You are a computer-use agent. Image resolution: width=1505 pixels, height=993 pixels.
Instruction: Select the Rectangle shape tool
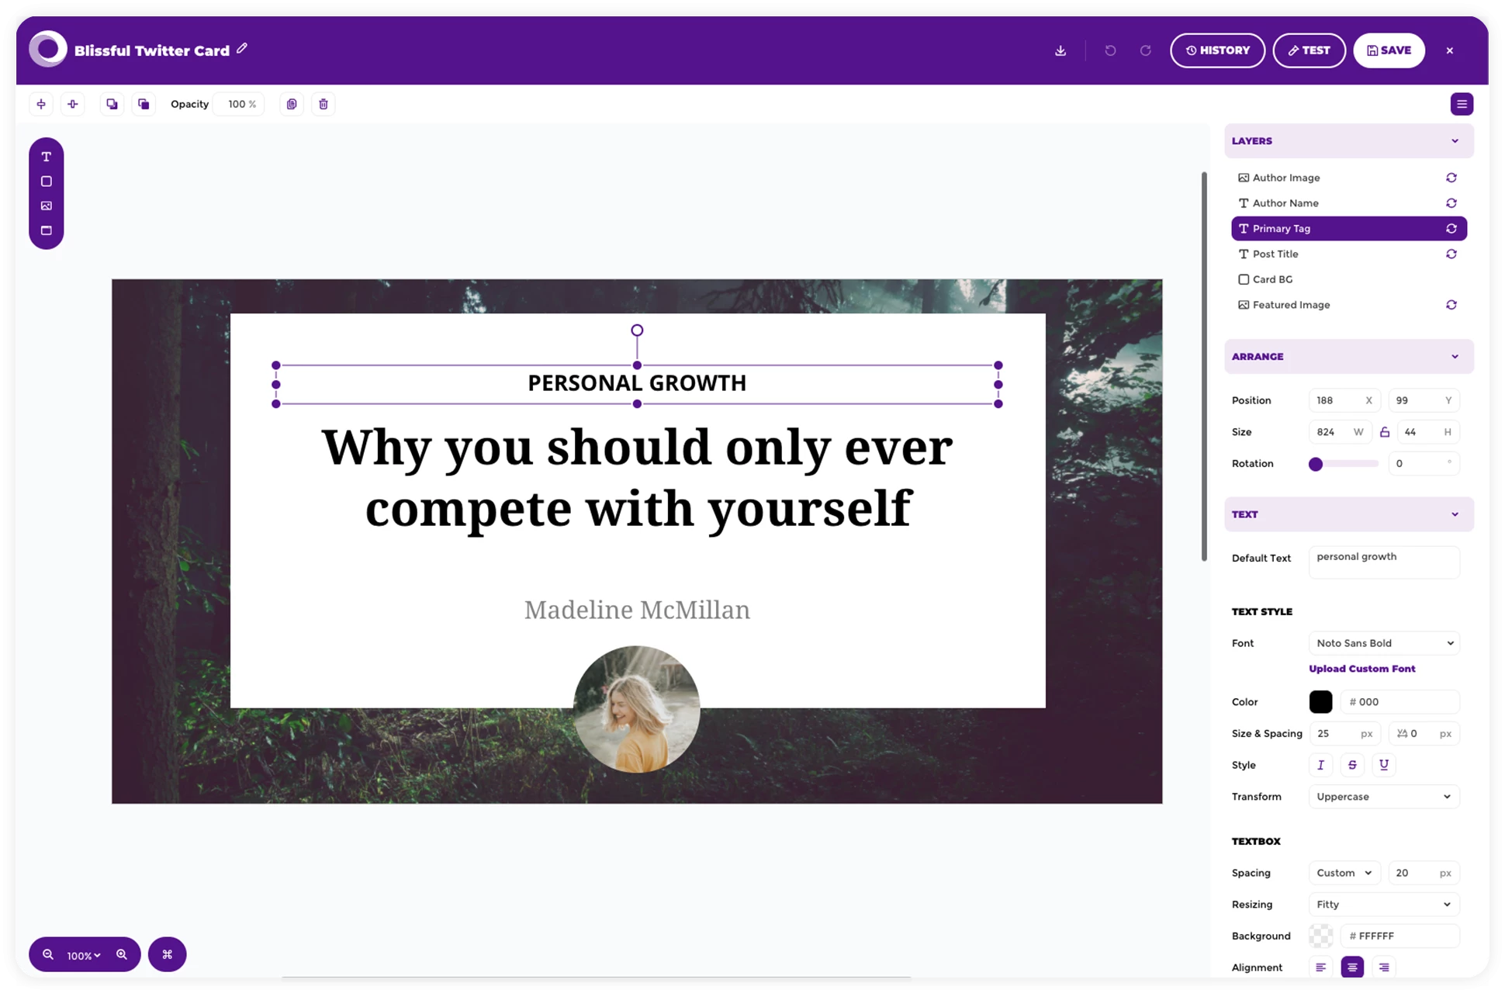pyautogui.click(x=47, y=182)
